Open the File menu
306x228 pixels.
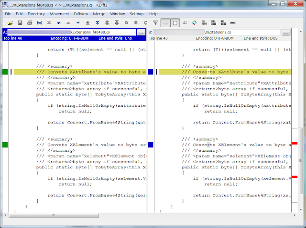coord(8,14)
